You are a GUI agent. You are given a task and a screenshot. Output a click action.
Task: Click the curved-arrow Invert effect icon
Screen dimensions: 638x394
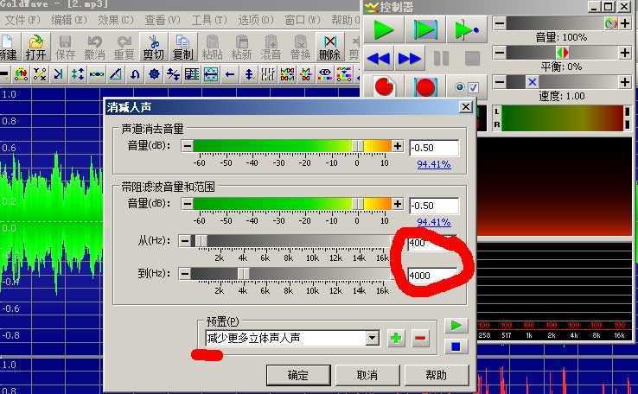click(x=135, y=74)
